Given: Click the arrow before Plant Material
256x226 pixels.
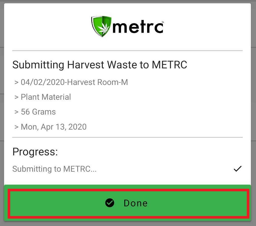Looking at the screenshot, I should (x=16, y=97).
